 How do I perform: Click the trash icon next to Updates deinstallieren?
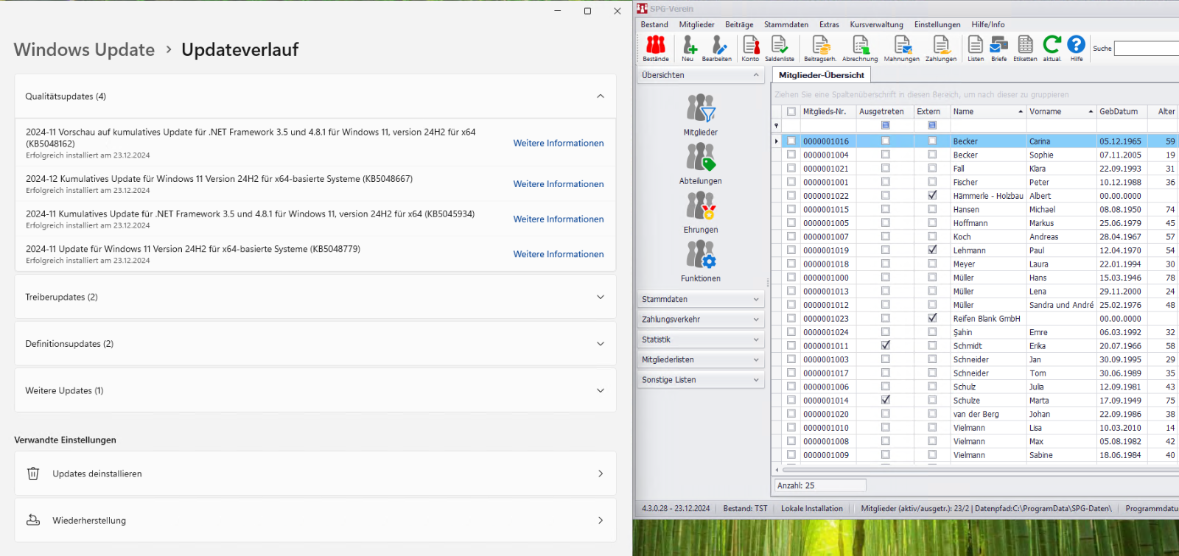(33, 474)
